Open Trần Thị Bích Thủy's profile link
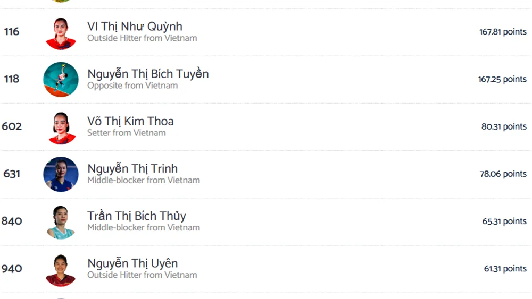This screenshot has width=532, height=299. pyautogui.click(x=136, y=216)
